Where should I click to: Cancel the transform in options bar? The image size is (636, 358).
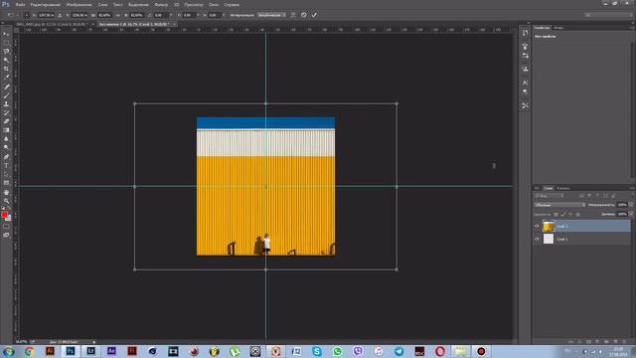tap(304, 15)
